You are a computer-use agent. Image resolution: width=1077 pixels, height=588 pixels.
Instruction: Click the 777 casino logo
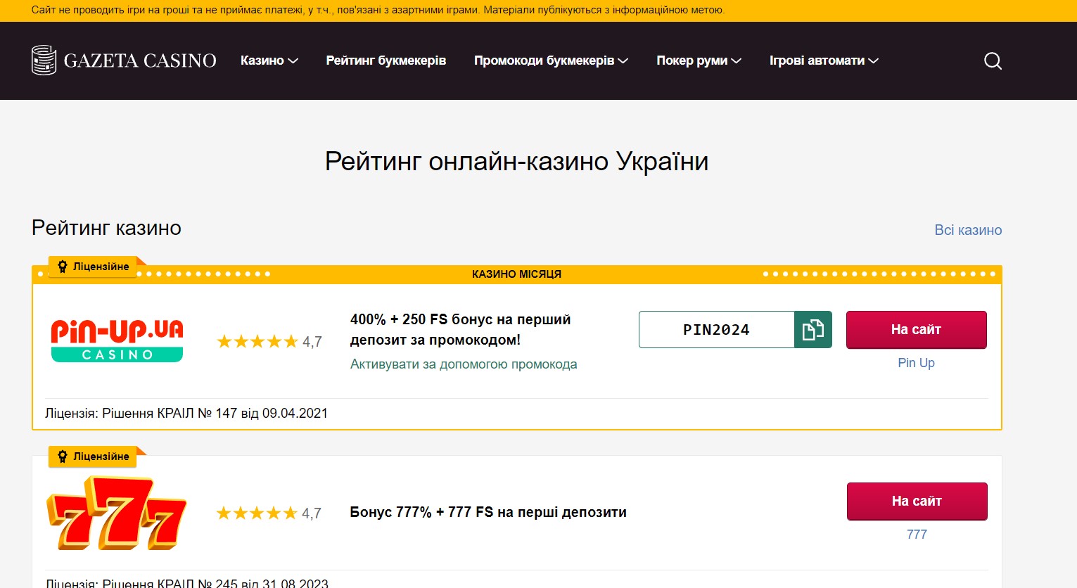[x=117, y=513]
